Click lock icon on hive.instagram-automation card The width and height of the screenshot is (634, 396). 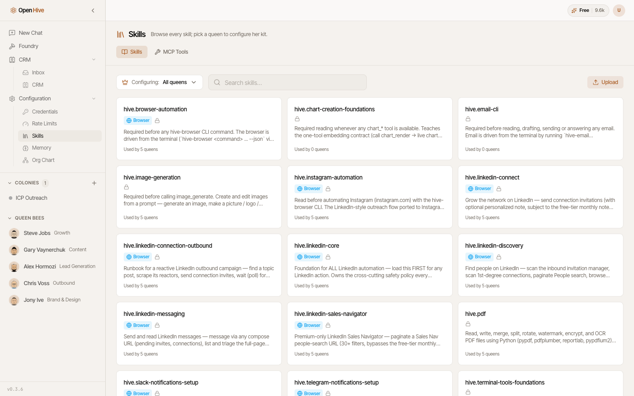tap(328, 189)
